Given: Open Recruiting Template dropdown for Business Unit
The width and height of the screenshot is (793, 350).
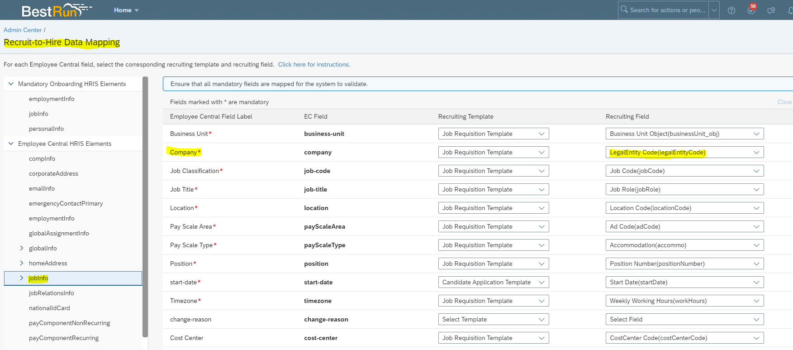Looking at the screenshot, I should point(494,134).
